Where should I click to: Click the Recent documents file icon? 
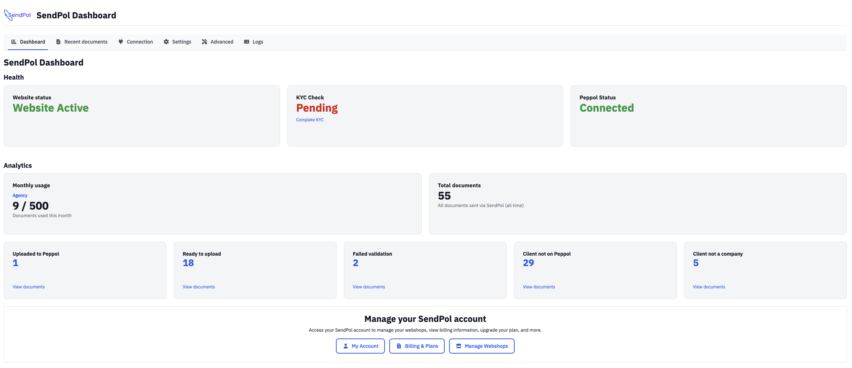58,42
